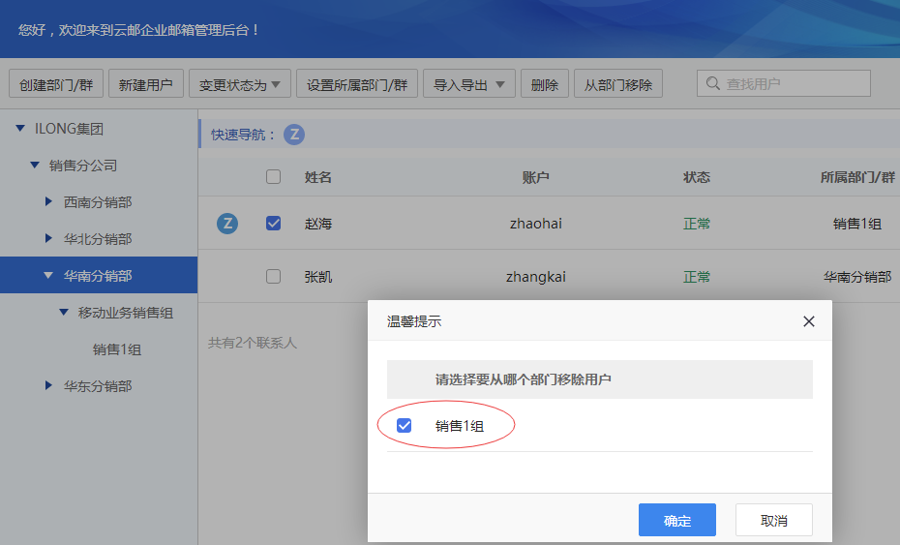Check the 张凯 row checkbox
Screen dimensions: 900x545
pos(273,276)
